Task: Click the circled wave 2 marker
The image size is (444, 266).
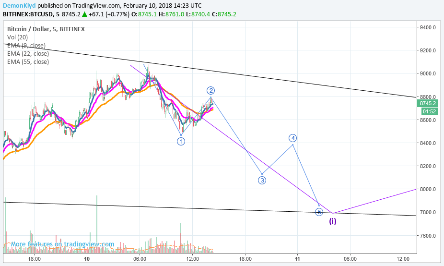Action: pyautogui.click(x=210, y=90)
